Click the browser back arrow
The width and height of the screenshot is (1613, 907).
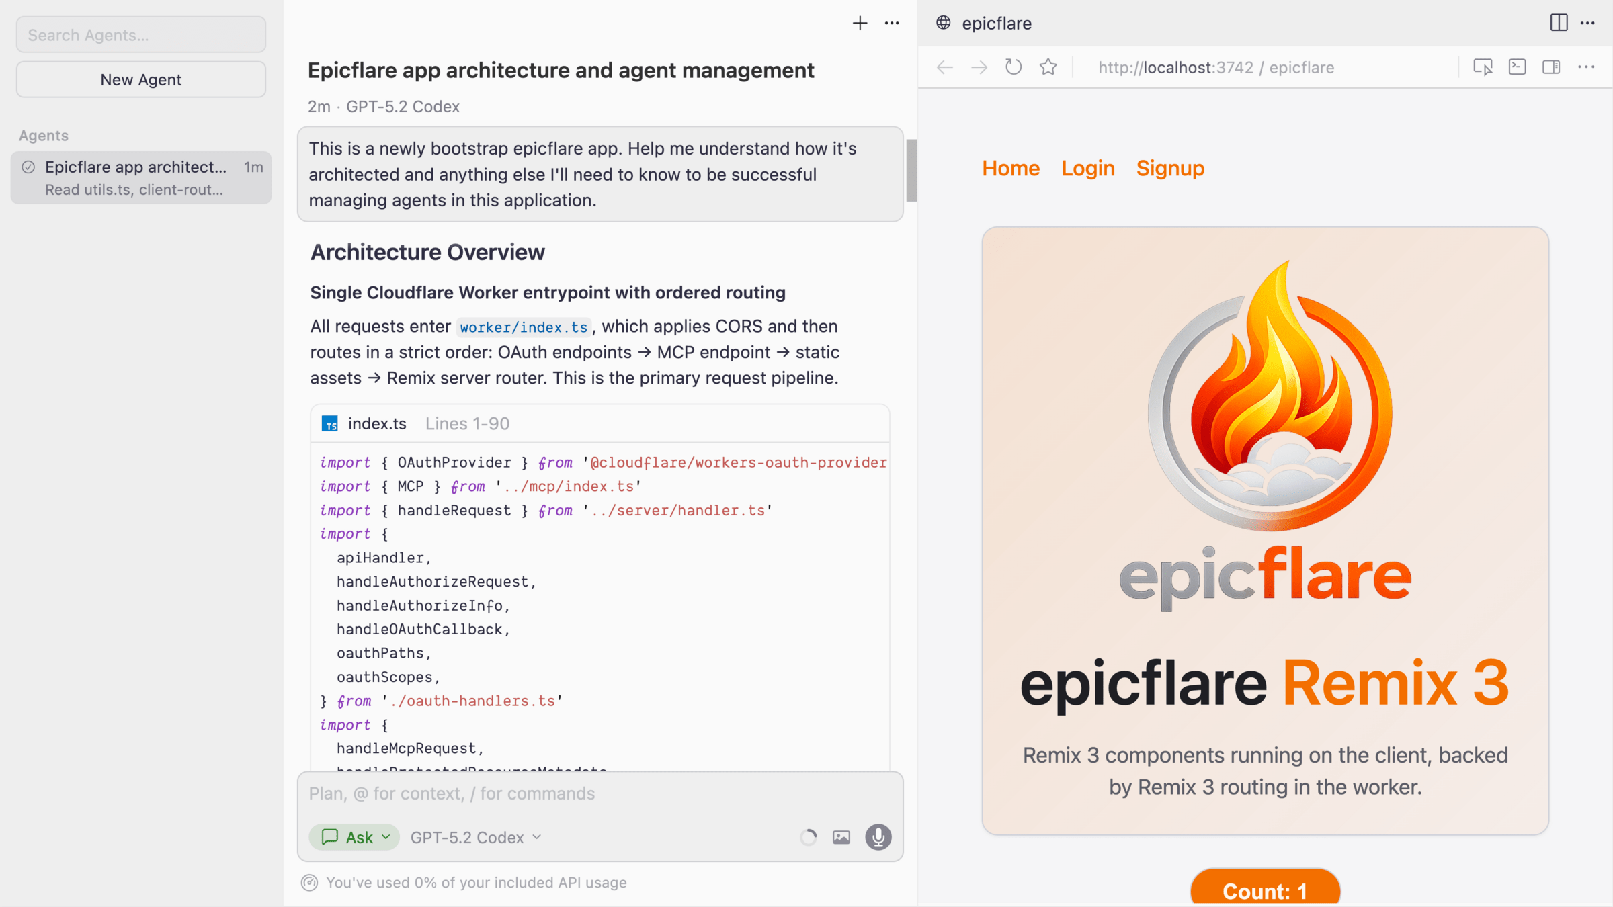944,67
